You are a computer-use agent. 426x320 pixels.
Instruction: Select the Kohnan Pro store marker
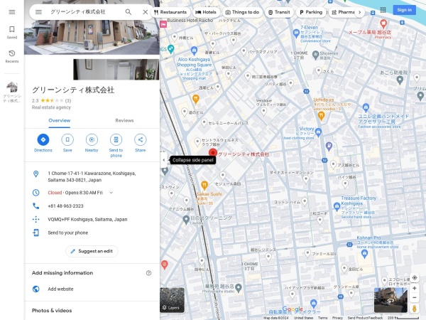365,254
